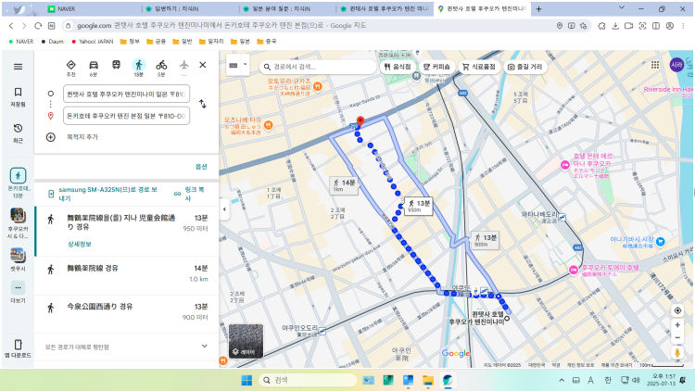Viewport: 695px width, 391px height.
Task: Click the add destination plus icon
Action: tap(51, 137)
